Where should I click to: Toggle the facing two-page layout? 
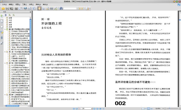148,108
